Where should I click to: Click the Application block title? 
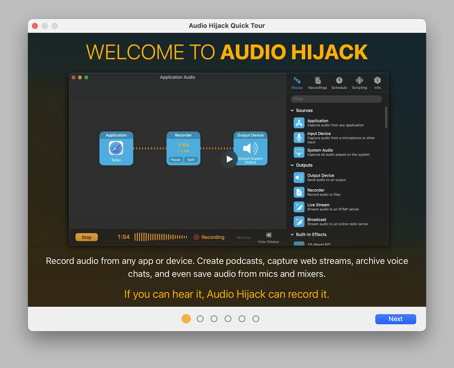click(x=116, y=135)
